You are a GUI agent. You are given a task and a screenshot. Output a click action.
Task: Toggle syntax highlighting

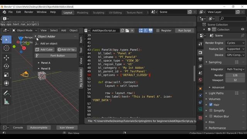click(x=151, y=31)
